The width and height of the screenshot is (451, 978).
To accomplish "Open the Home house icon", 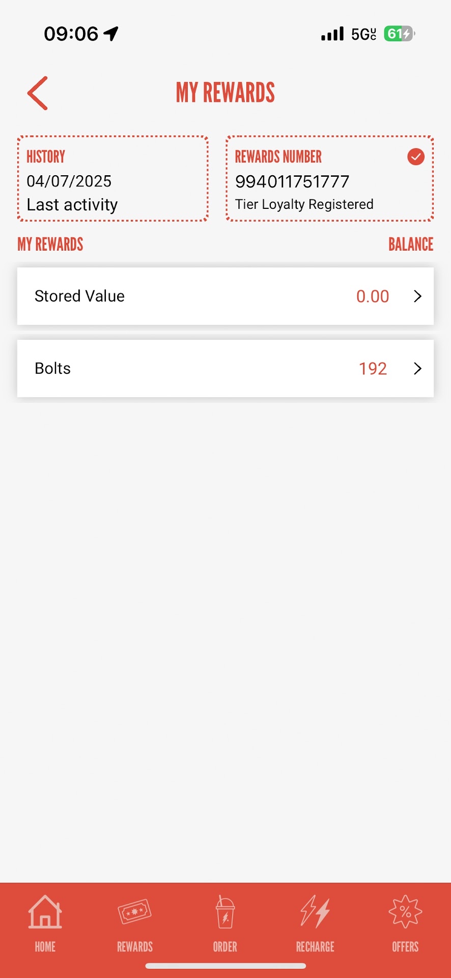I will [45, 912].
